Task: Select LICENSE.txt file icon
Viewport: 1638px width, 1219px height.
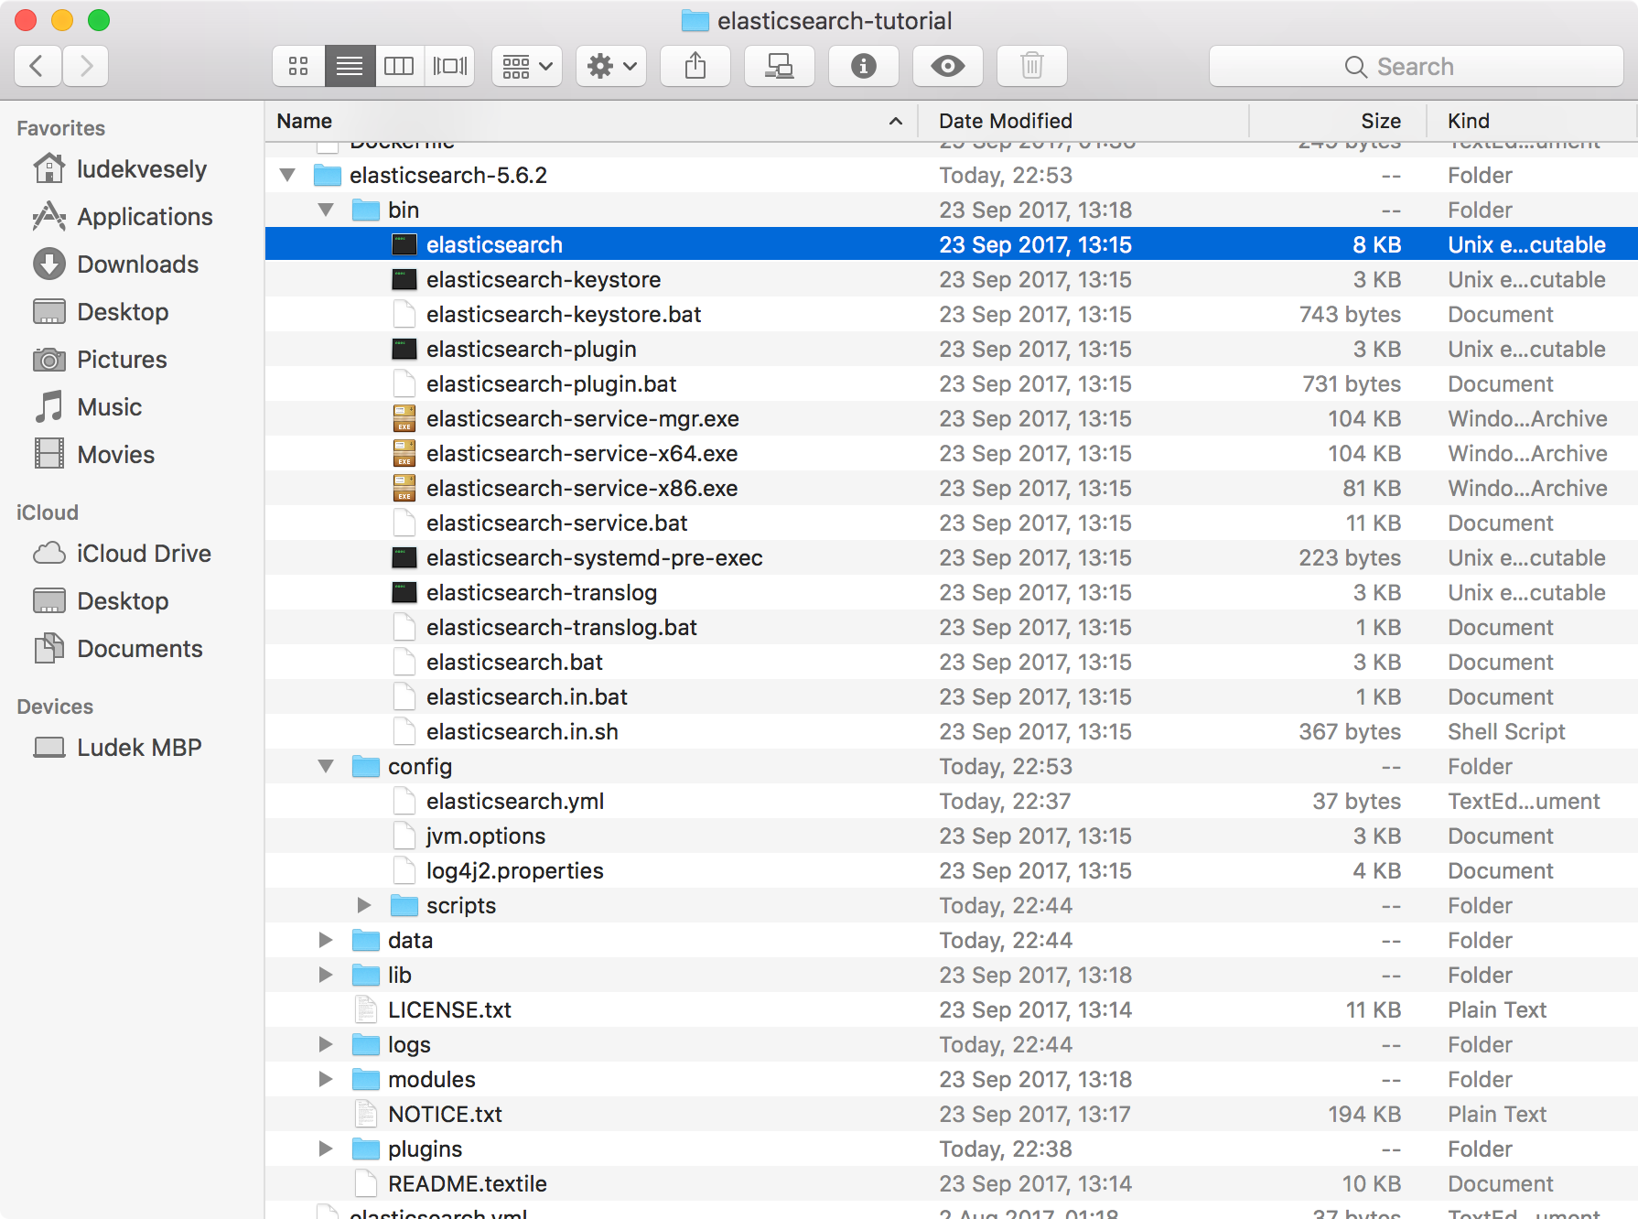Action: pyautogui.click(x=366, y=1009)
